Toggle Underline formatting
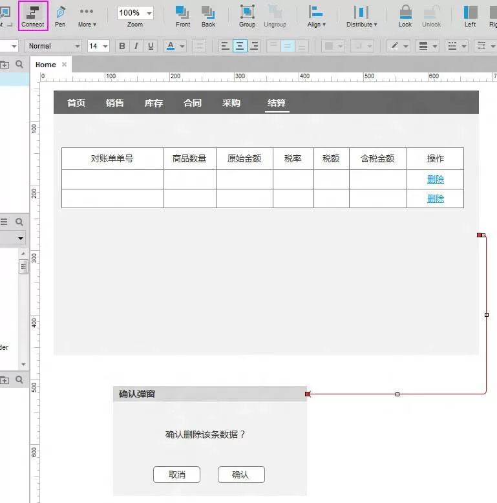Viewport: 497px width, 503px height. click(151, 46)
